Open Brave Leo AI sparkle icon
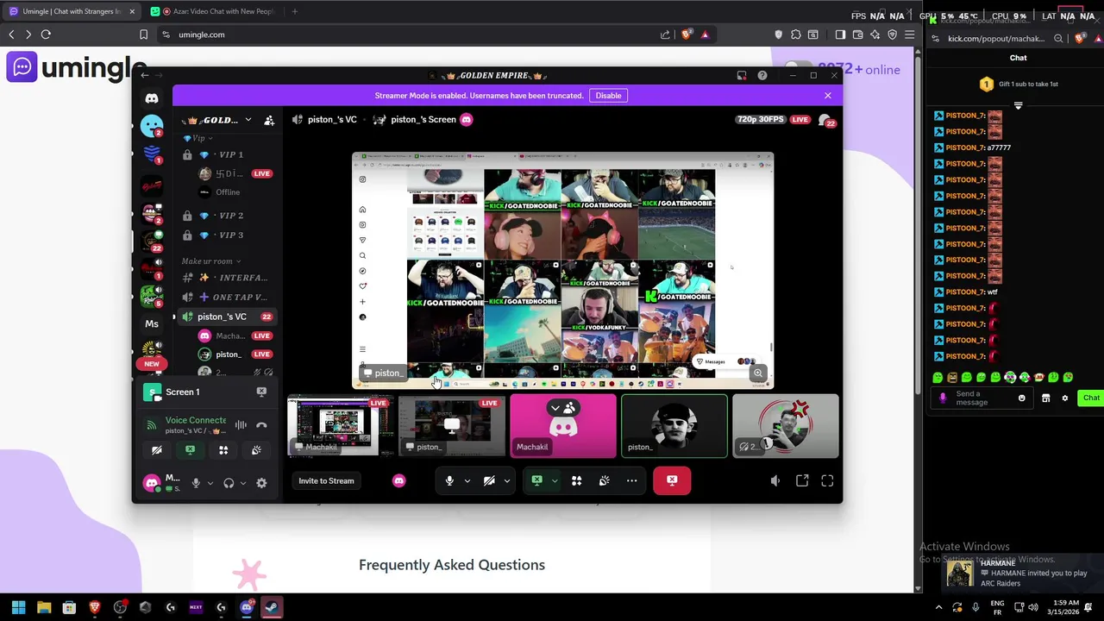The height and width of the screenshot is (621, 1104). (x=875, y=34)
